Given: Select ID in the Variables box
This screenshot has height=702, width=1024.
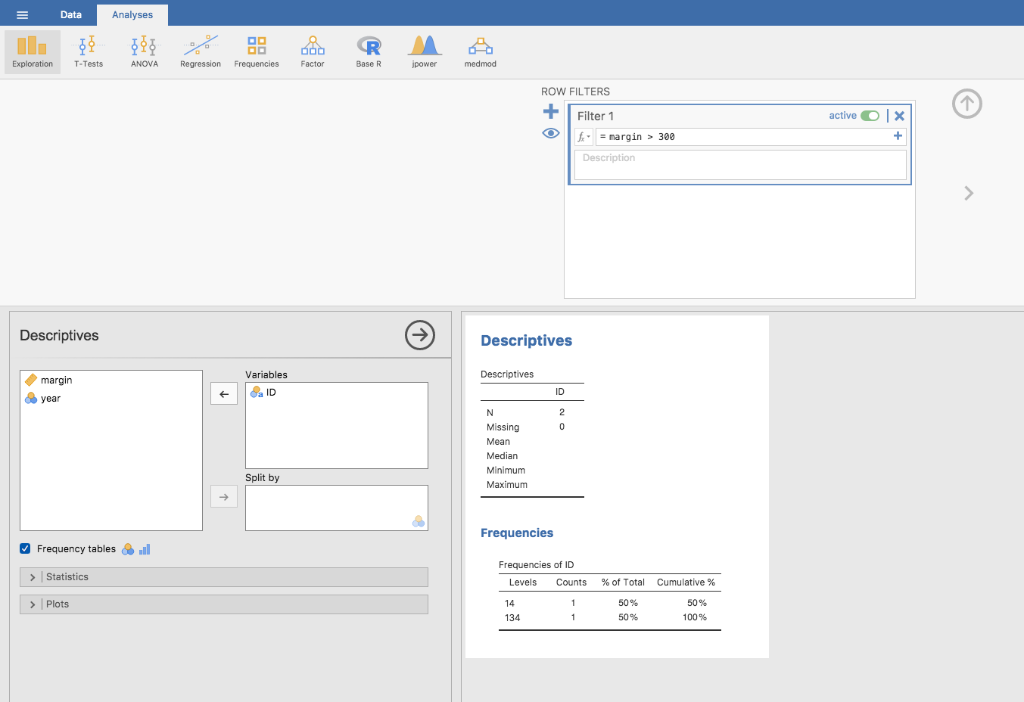Looking at the screenshot, I should click(337, 393).
